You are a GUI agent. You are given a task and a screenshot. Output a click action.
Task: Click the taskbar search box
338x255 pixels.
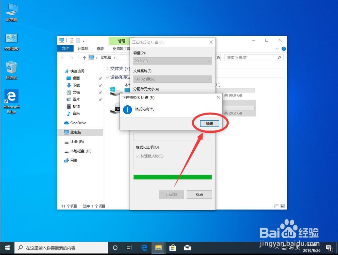coord(61,248)
